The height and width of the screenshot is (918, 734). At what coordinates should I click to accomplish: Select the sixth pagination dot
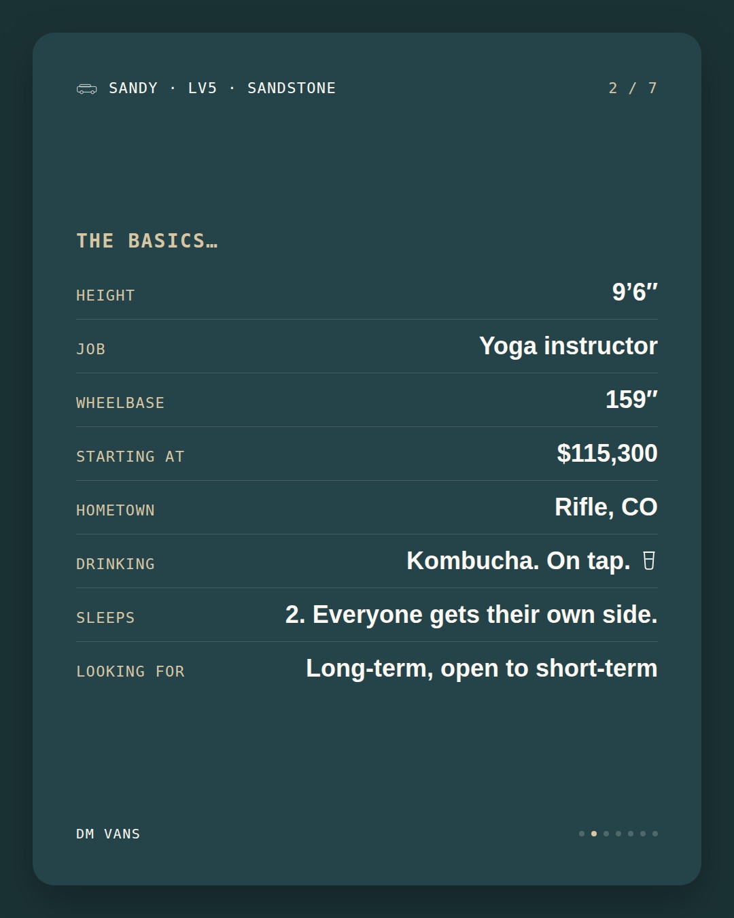643,834
